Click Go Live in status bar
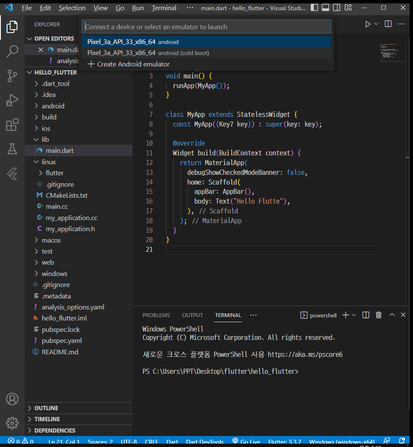This screenshot has height=447, width=413. point(246,441)
